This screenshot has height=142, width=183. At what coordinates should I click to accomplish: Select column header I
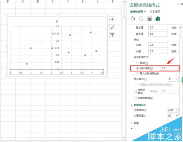(x=53, y=1)
